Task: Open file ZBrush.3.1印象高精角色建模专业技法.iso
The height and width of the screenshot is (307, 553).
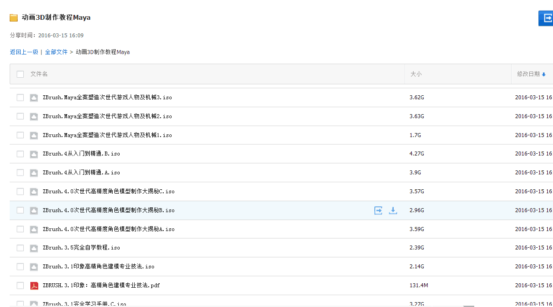Action: (99, 267)
